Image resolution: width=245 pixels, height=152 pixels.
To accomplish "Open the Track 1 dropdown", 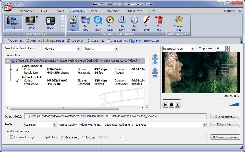I will click(x=117, y=49).
